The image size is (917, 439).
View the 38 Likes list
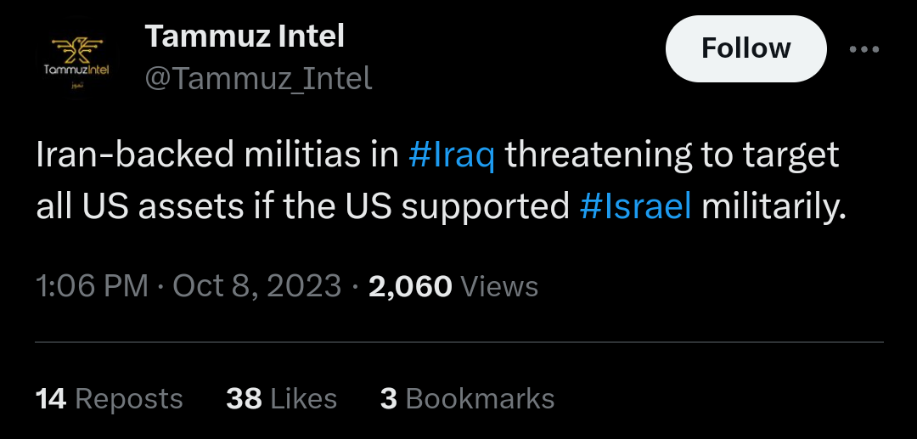[281, 399]
